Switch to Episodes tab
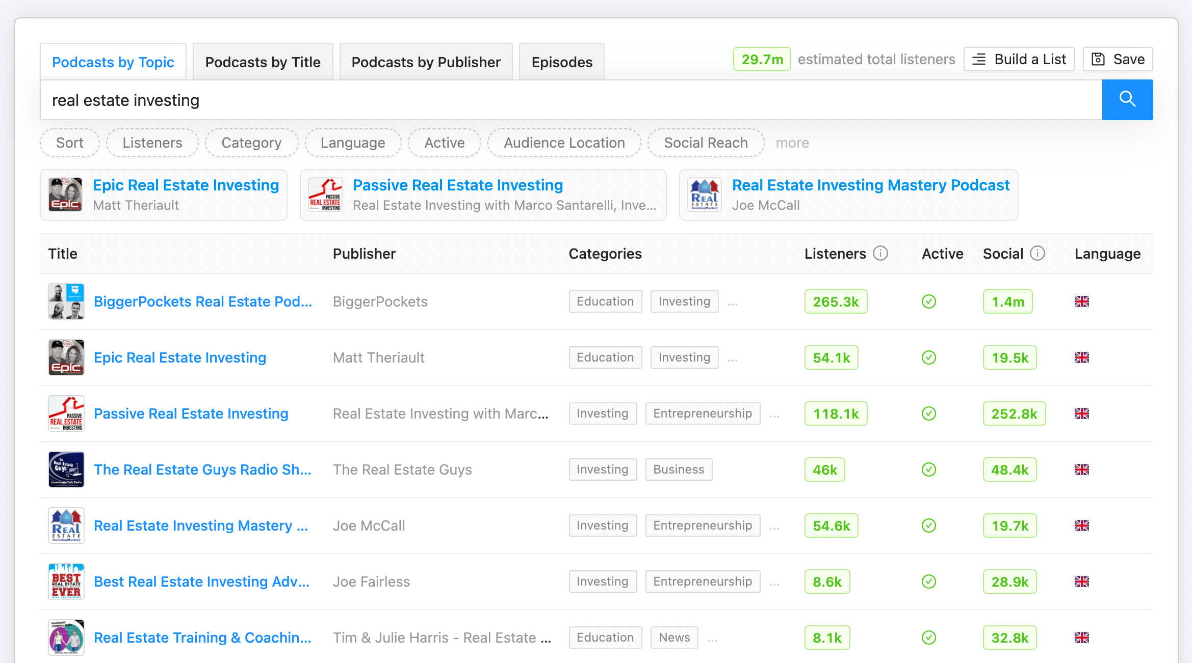The height and width of the screenshot is (663, 1192). click(x=562, y=62)
